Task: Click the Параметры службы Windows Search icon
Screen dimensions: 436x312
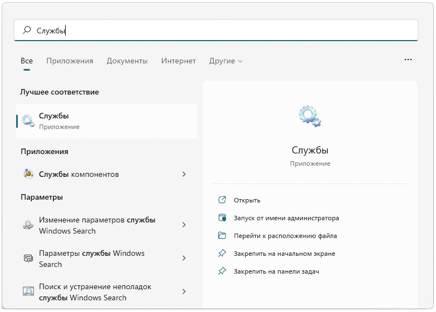Action: coord(28,259)
